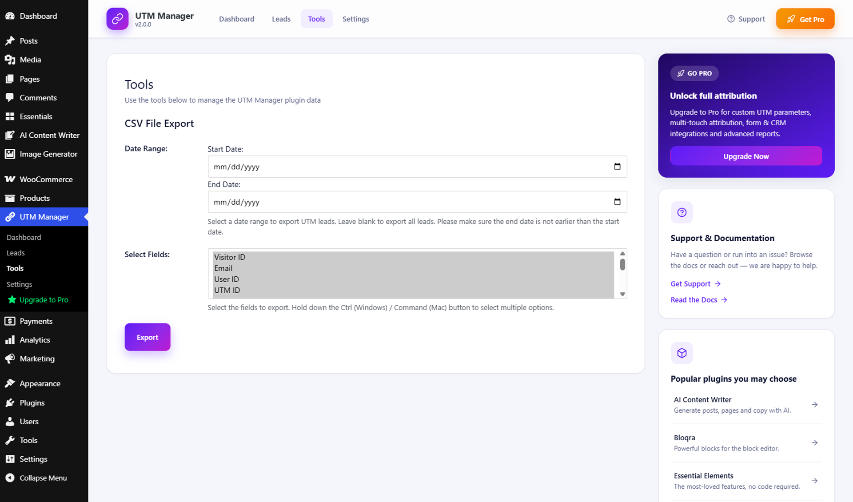The image size is (853, 502).
Task: Click the Marketing megaphone icon
Action: [10, 359]
